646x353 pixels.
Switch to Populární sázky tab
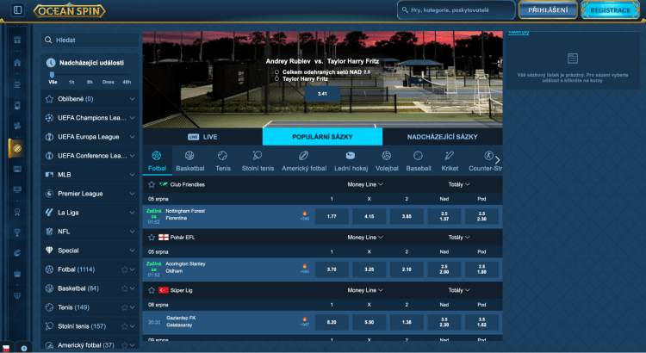[322, 137]
